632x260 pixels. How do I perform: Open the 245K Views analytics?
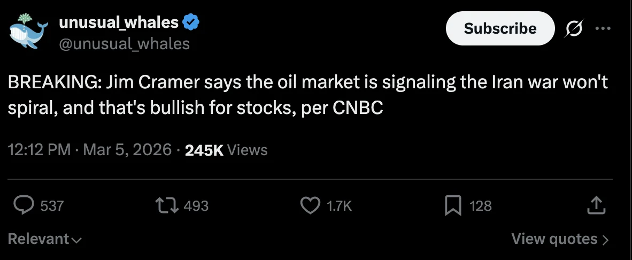click(x=226, y=150)
